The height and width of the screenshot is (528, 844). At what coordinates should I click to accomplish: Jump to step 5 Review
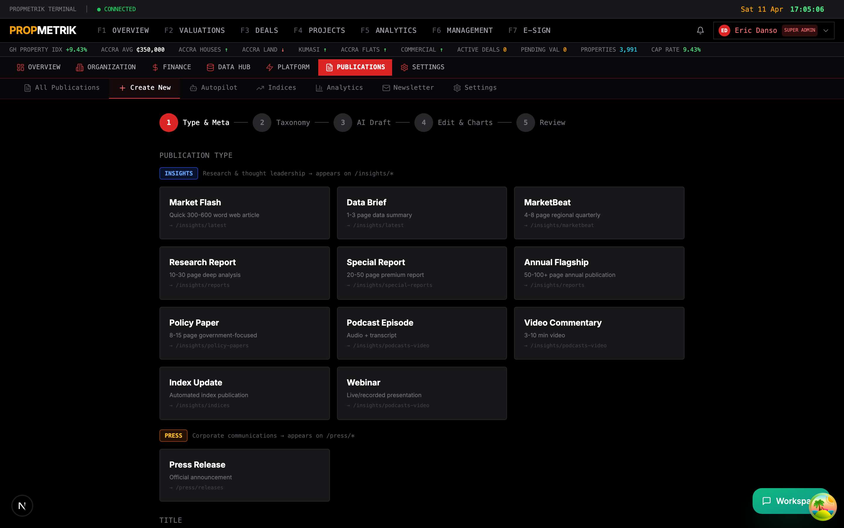pyautogui.click(x=541, y=123)
